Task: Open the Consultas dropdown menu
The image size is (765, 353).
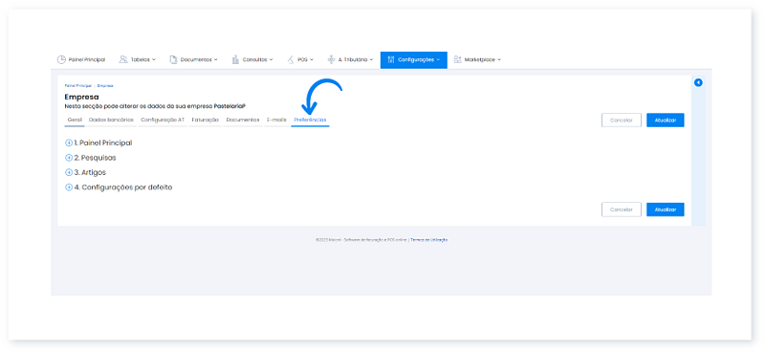Action: (x=252, y=59)
